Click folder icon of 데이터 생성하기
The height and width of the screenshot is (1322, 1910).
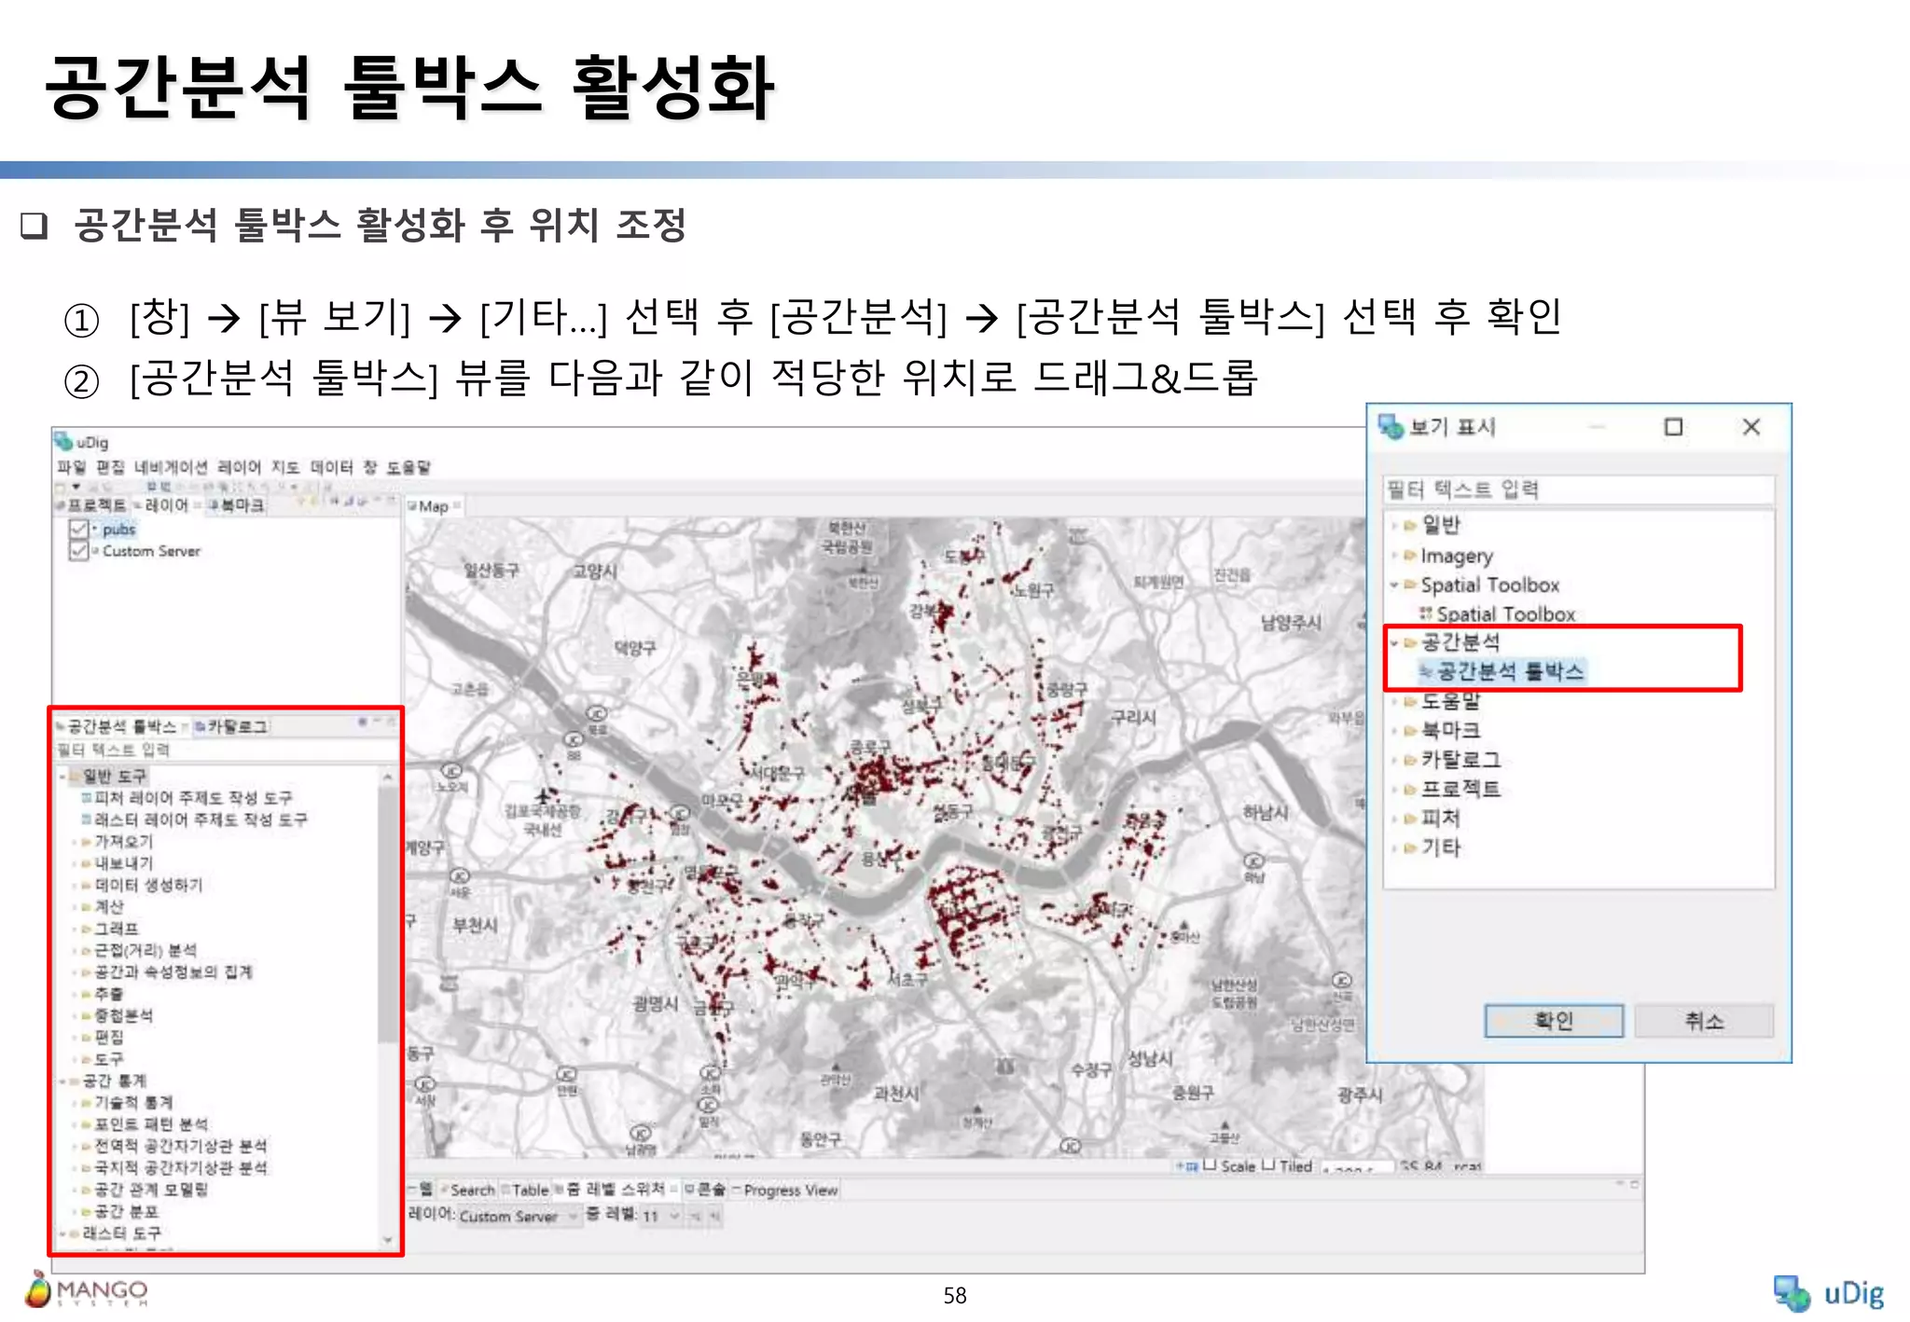pos(86,885)
